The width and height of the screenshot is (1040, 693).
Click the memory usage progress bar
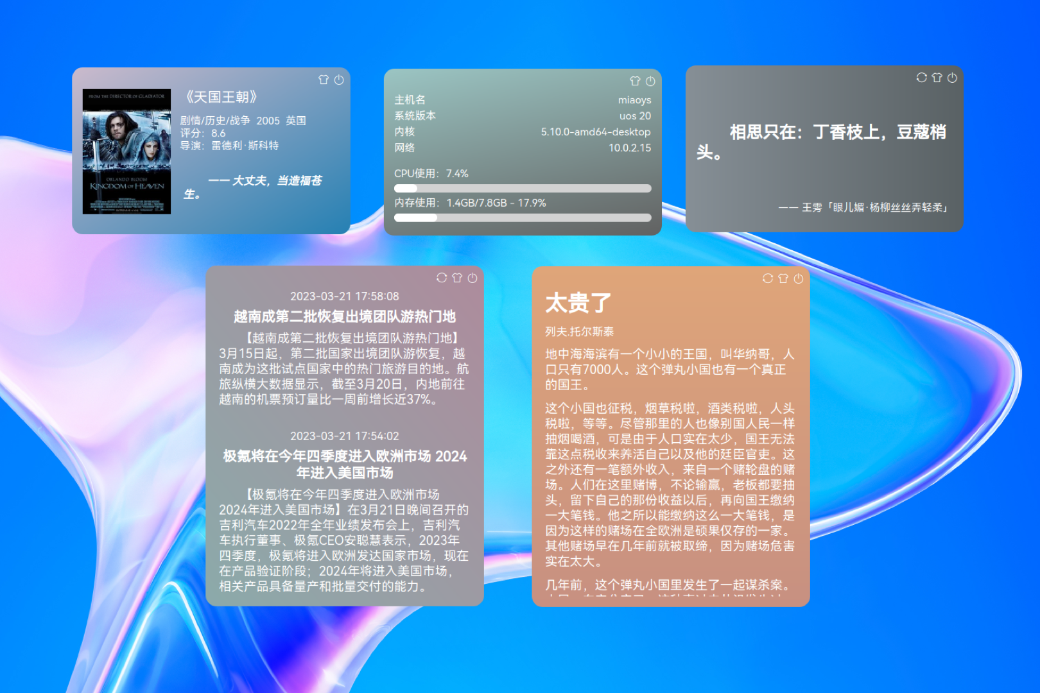tap(523, 218)
